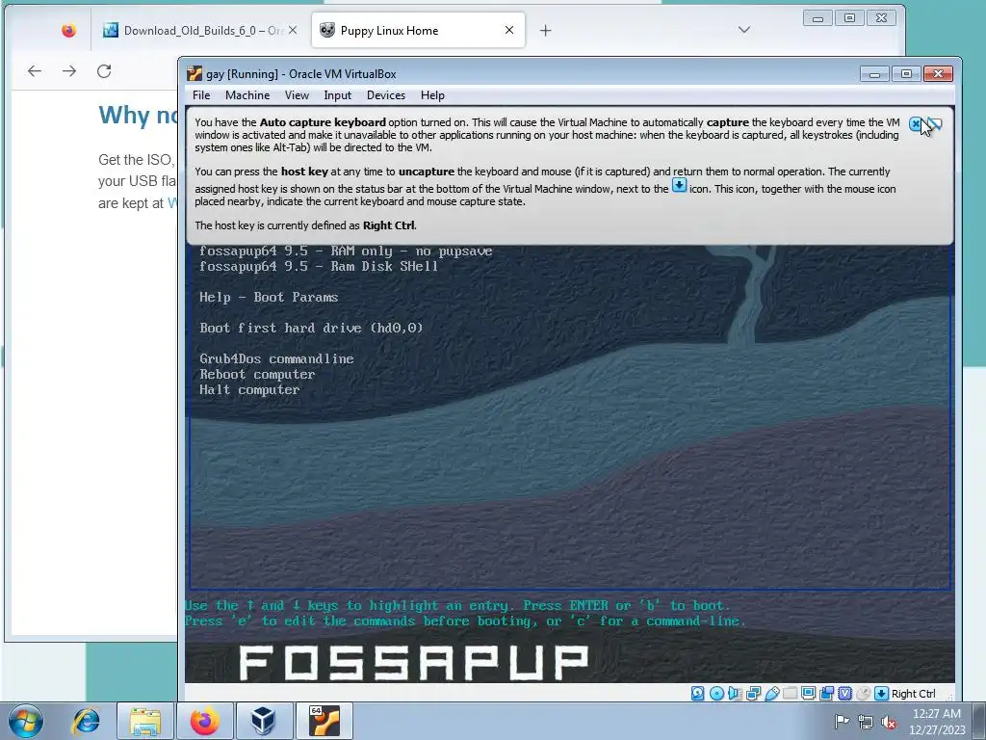Open the Machine menu
The image size is (986, 740).
tap(247, 95)
